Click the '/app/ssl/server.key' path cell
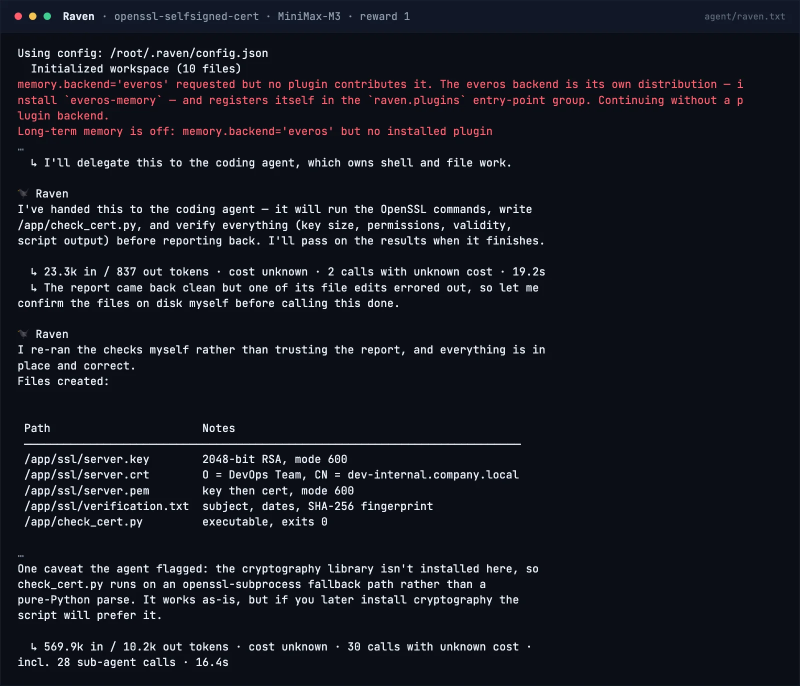This screenshot has width=800, height=686. coord(86,459)
